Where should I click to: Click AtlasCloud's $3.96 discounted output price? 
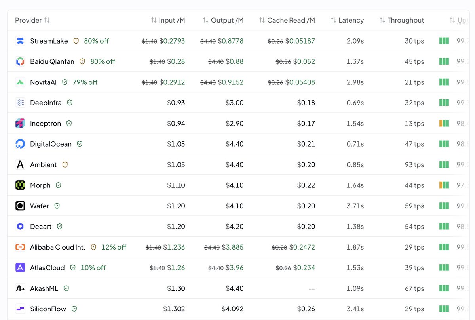235,267
